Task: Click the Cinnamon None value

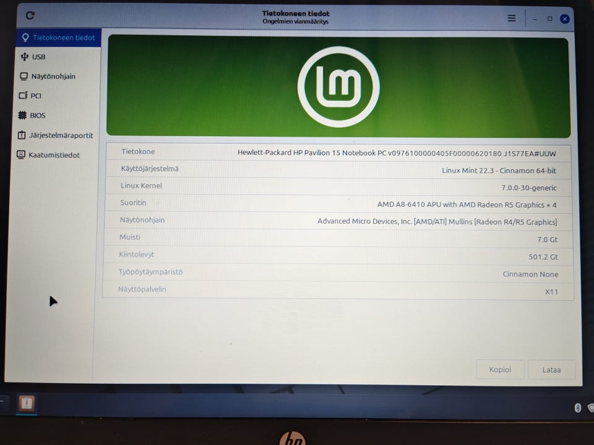Action: (530, 274)
